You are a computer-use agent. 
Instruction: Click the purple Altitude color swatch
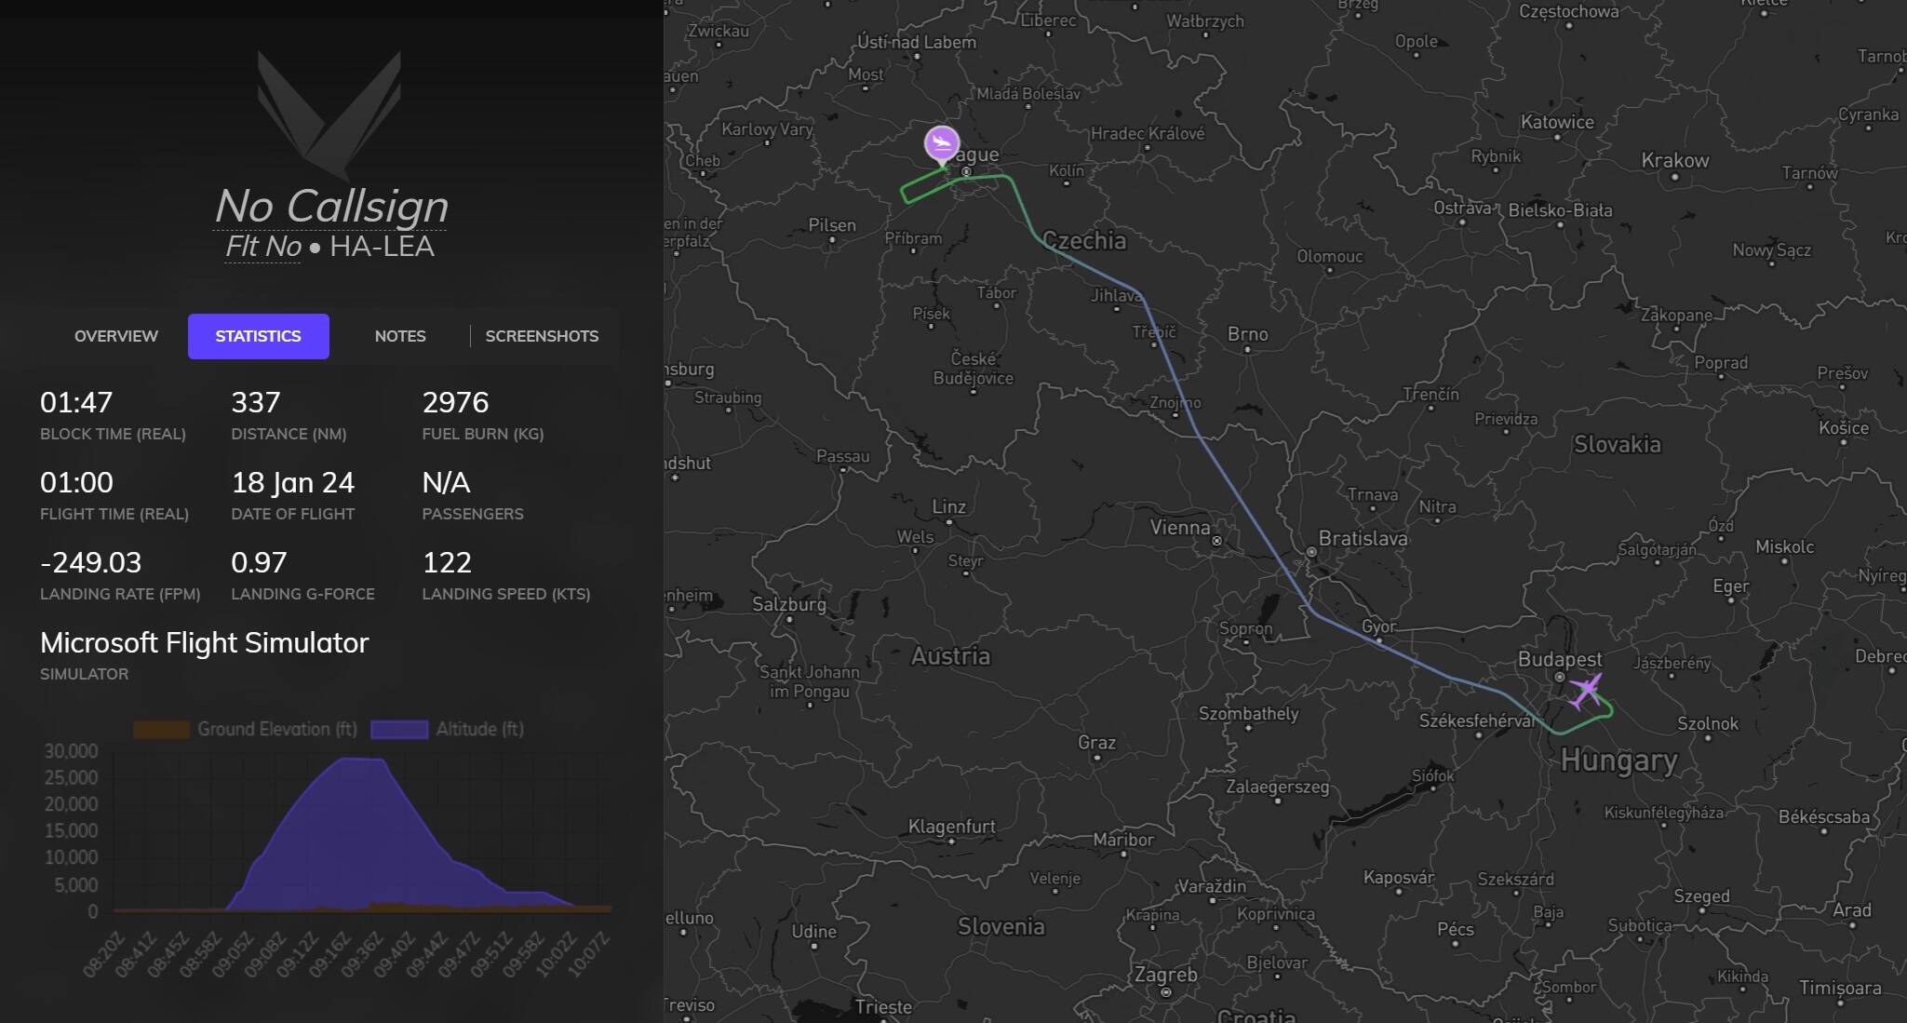[399, 730]
